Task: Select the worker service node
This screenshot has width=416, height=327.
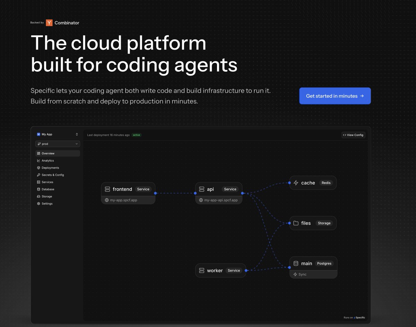Action: point(220,271)
